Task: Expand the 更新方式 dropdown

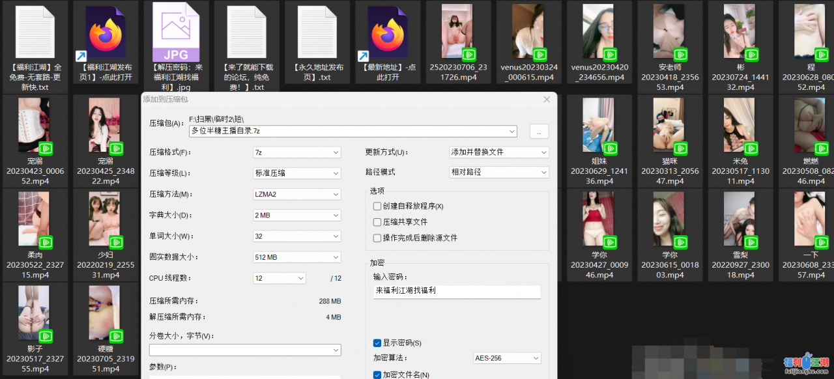Action: click(499, 152)
